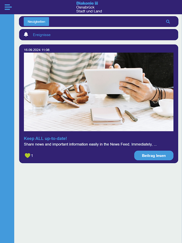The width and height of the screenshot is (182, 243).
Task: Click the white tablet in the post photo
Action: click(113, 81)
